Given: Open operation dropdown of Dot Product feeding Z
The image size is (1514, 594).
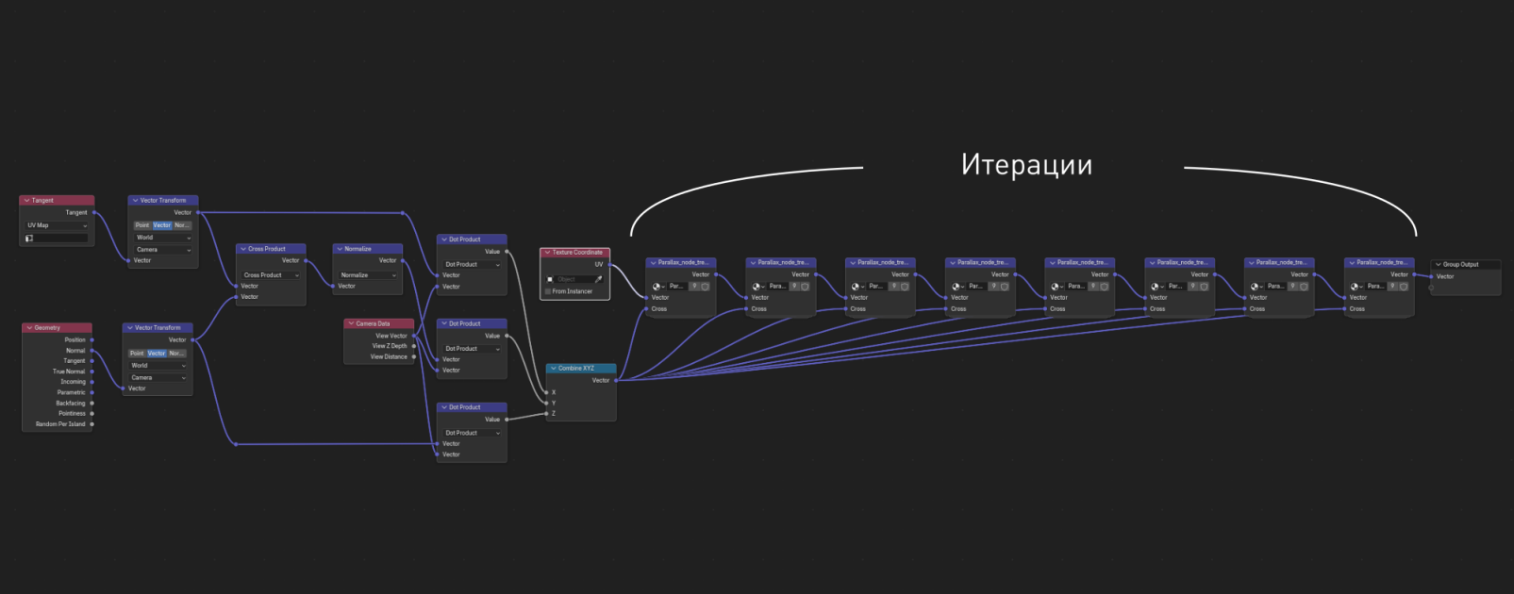Looking at the screenshot, I should (472, 433).
